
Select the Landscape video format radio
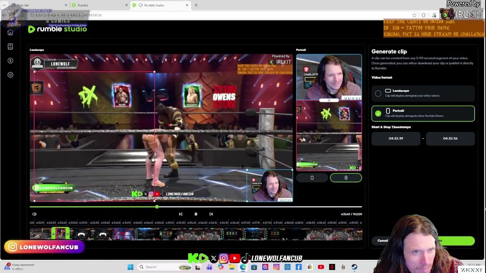coord(378,93)
